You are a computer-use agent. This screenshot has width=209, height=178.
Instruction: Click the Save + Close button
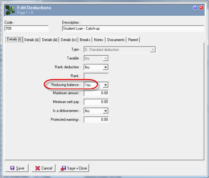74,168
